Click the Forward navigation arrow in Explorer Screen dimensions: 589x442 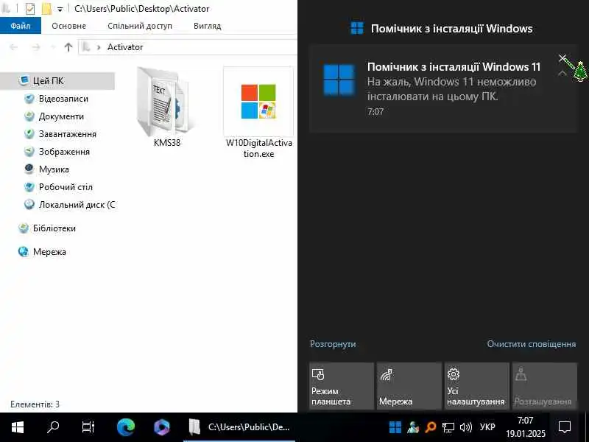coord(35,47)
